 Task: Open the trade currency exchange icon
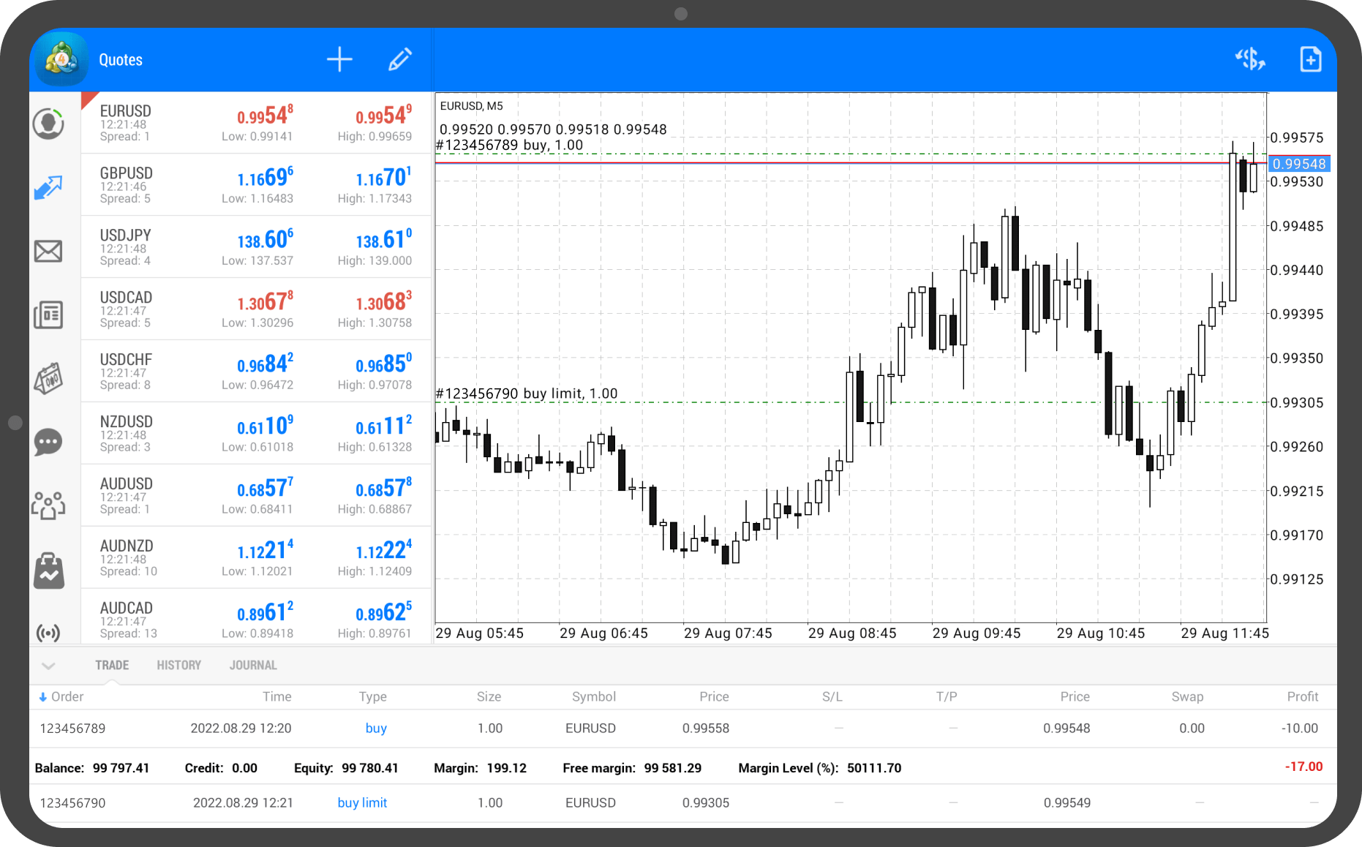point(1250,59)
